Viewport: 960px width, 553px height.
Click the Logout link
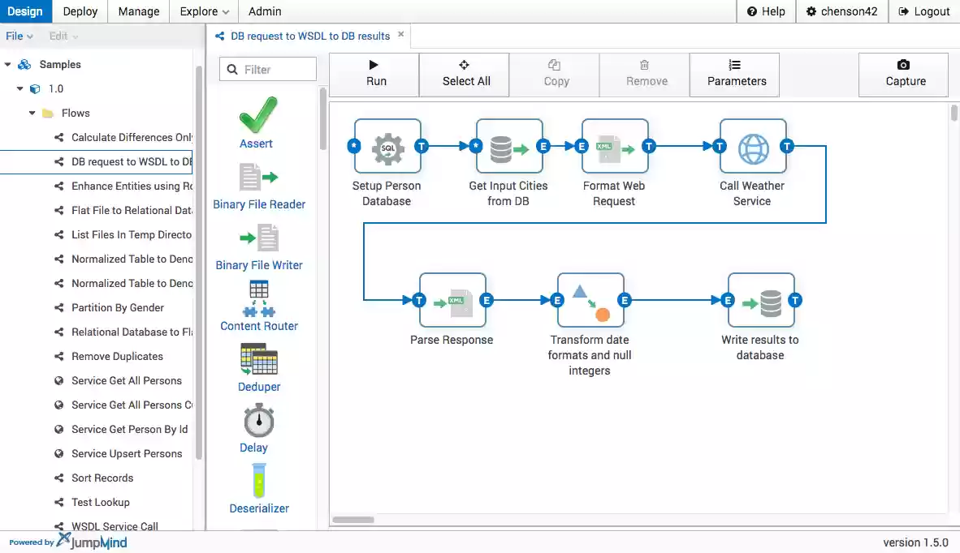pyautogui.click(x=923, y=11)
